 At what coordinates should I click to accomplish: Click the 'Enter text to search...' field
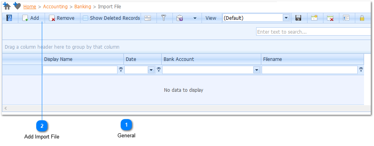[313, 32]
